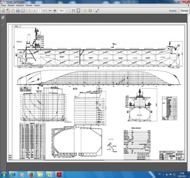This screenshot has width=190, height=178.
Task: Click the zoom percentage value field
Action: click(x=62, y=10)
